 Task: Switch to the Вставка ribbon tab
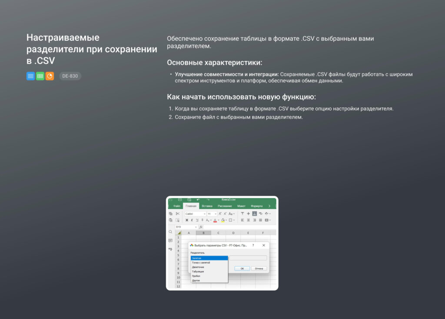207,206
